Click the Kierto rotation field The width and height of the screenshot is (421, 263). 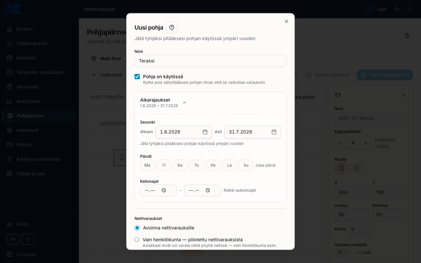(x=360, y=229)
